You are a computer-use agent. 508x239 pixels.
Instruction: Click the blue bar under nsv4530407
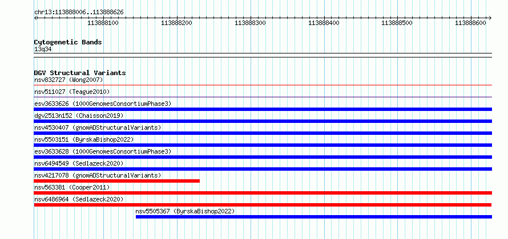coord(263,133)
